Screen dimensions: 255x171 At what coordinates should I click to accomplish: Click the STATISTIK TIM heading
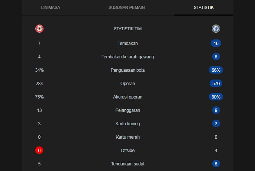[127, 29]
